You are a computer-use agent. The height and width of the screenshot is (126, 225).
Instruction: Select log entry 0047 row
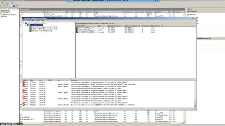(x=109, y=101)
